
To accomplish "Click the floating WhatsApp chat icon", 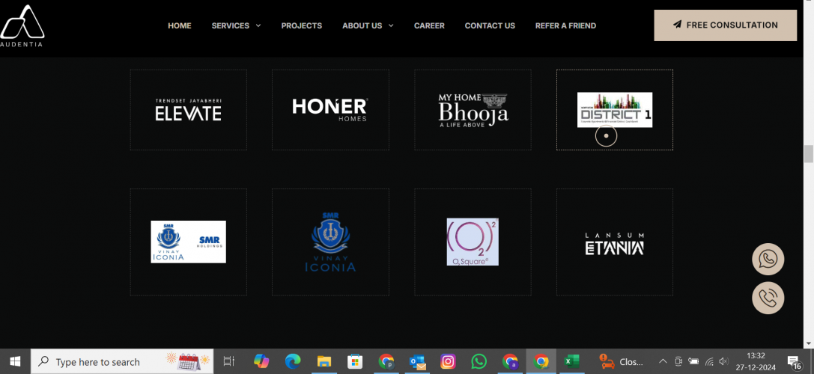I will click(x=768, y=260).
